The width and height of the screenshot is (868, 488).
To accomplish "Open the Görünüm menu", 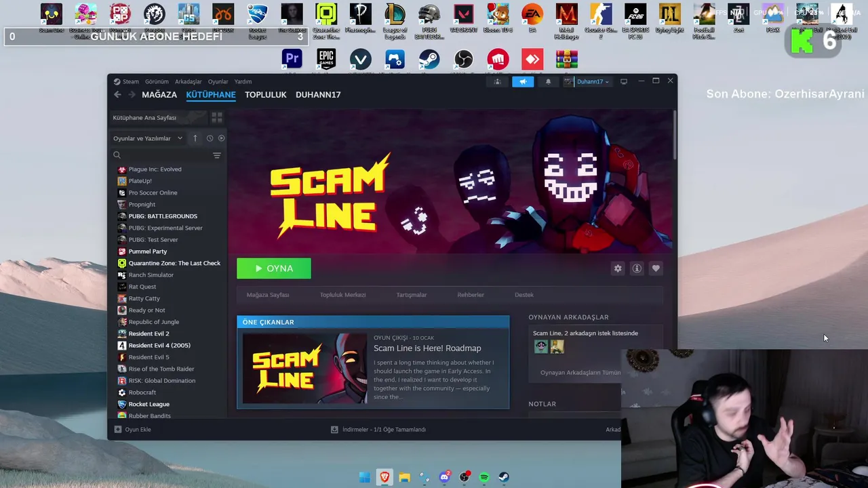I will [x=157, y=81].
